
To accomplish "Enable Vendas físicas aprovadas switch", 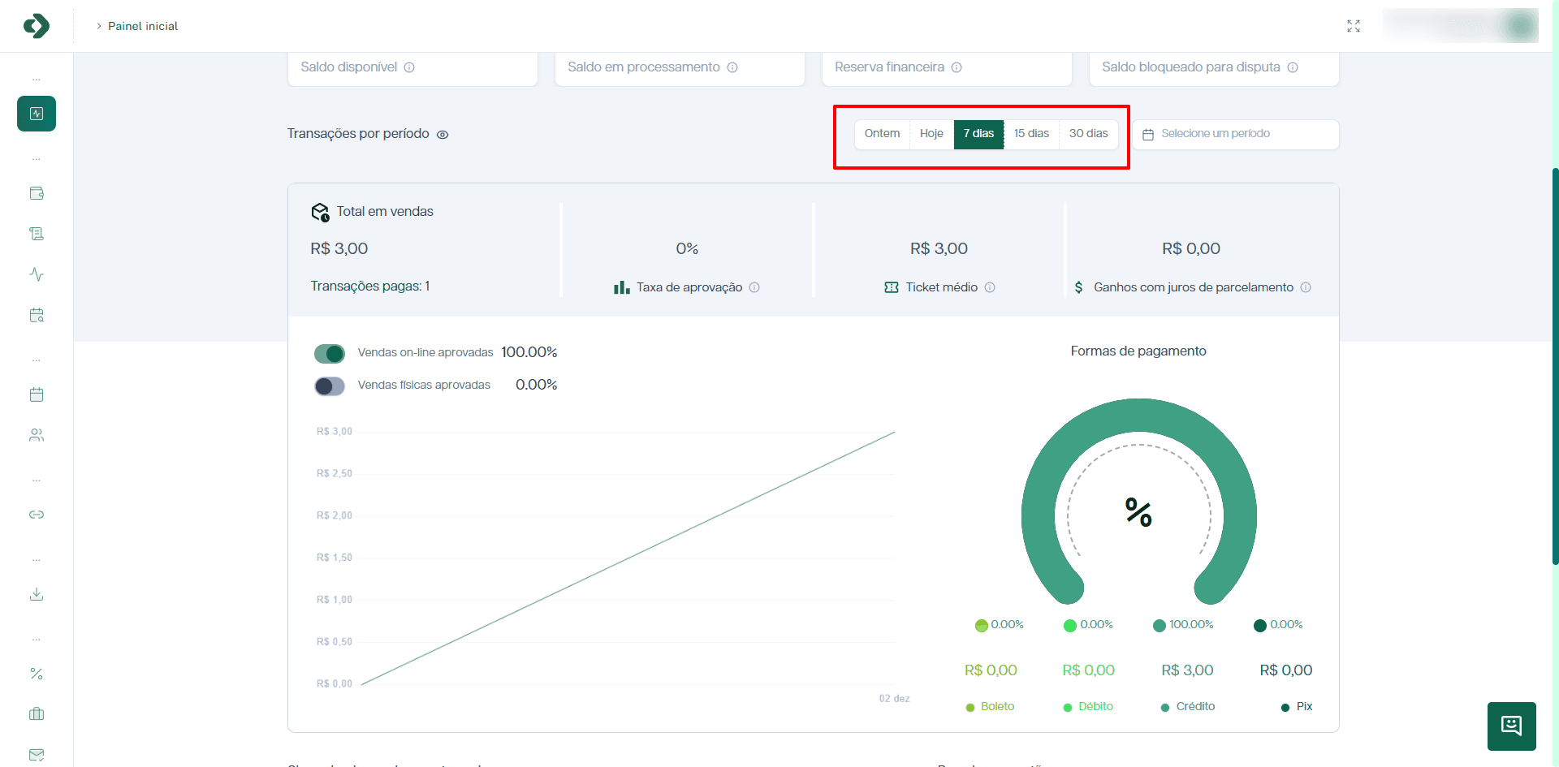I will tap(330, 386).
